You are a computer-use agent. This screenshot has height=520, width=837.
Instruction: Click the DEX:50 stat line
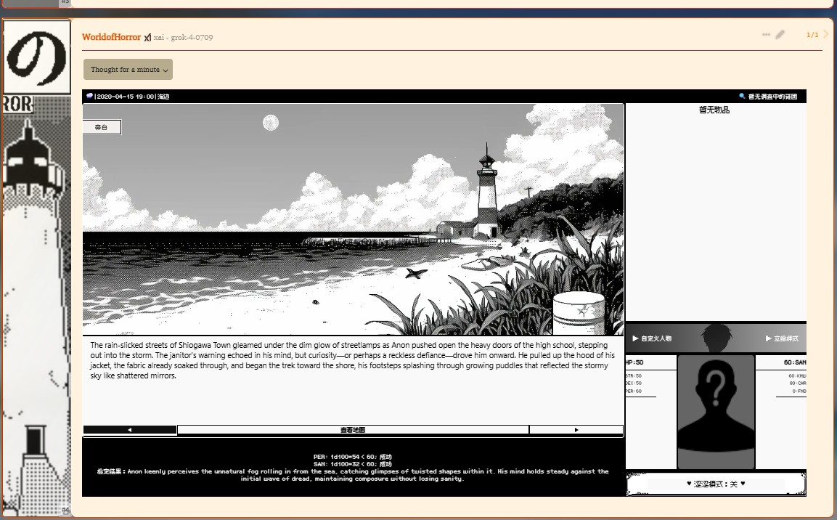coord(634,383)
